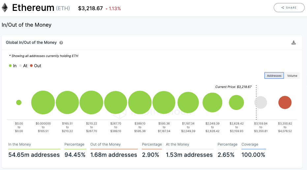Click the ETH price $3,218.67 in header
The image size is (307, 170).
[90, 9]
